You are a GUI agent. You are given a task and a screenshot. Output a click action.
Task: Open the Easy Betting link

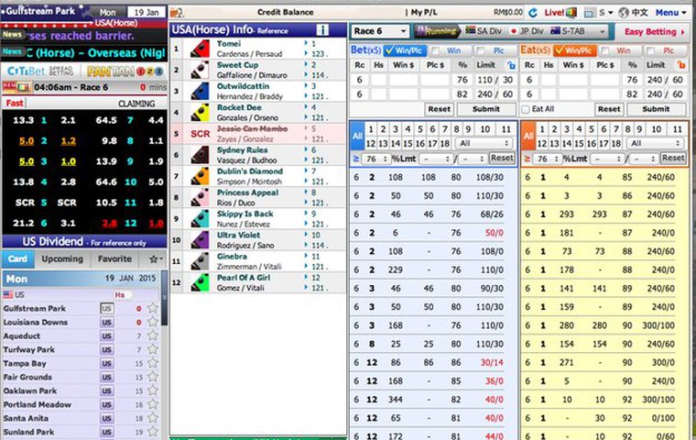click(654, 32)
